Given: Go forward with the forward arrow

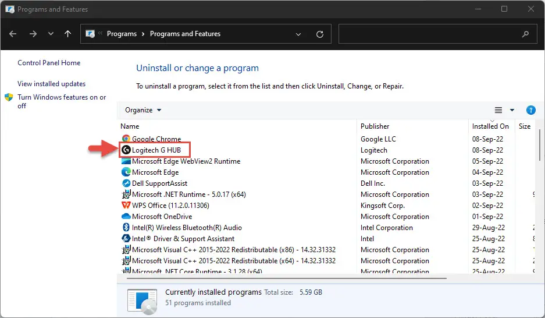Looking at the screenshot, I should click(x=33, y=34).
